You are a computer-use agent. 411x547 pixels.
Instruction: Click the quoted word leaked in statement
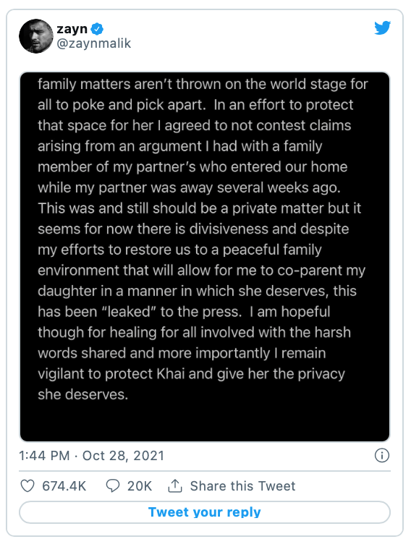tap(129, 312)
